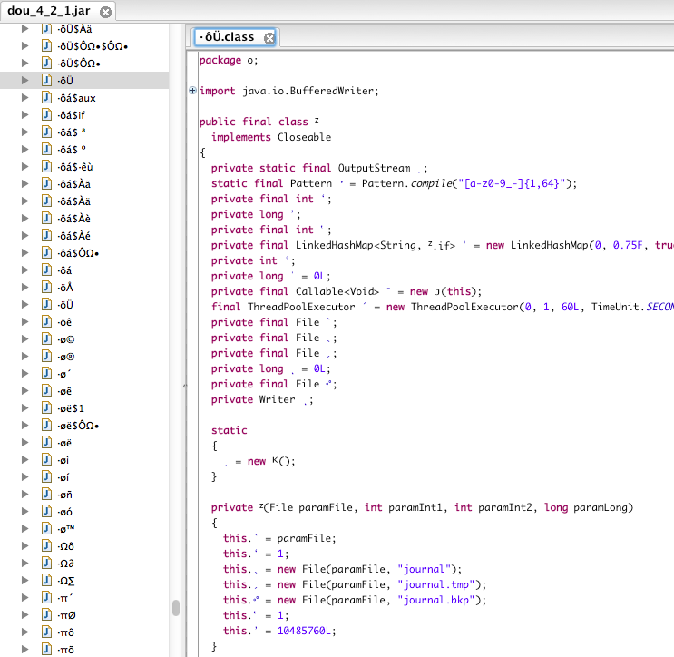Click the 'OutputStream' type in the code
The width and height of the screenshot is (674, 657).
(x=374, y=168)
